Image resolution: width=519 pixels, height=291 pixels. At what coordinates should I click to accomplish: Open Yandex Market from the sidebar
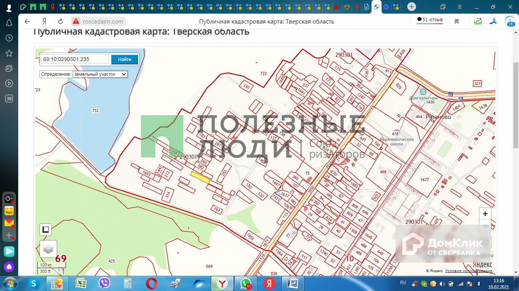pos(9,211)
